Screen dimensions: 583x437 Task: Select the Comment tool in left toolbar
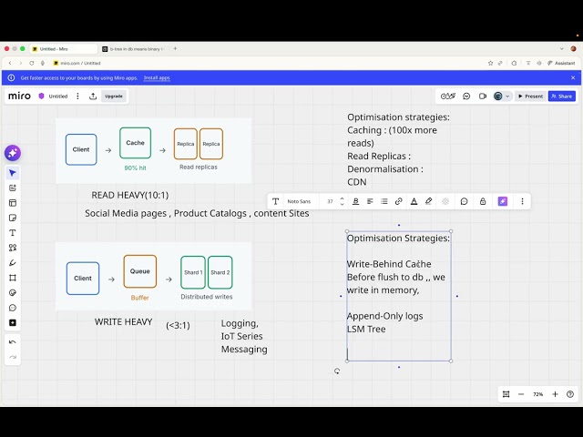click(13, 308)
